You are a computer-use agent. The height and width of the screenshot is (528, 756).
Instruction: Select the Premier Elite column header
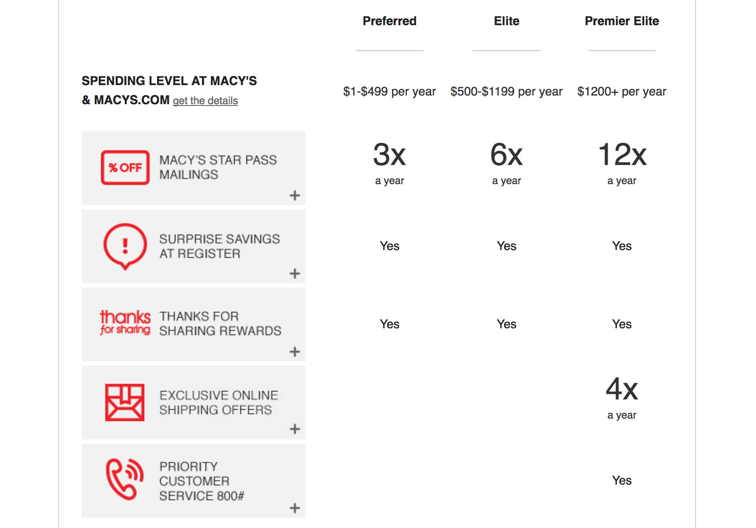click(622, 21)
